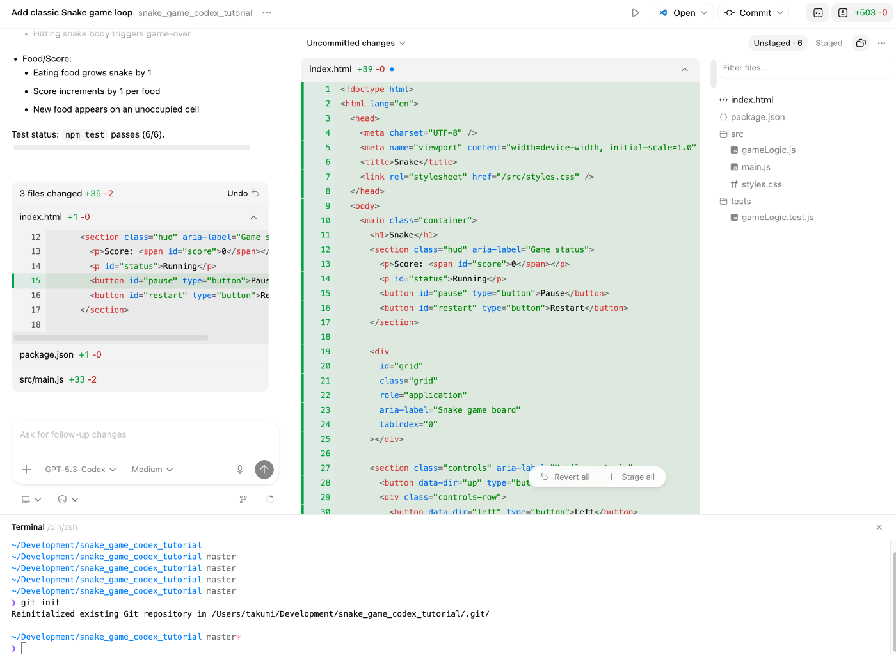Close the Terminal panel

tap(879, 527)
